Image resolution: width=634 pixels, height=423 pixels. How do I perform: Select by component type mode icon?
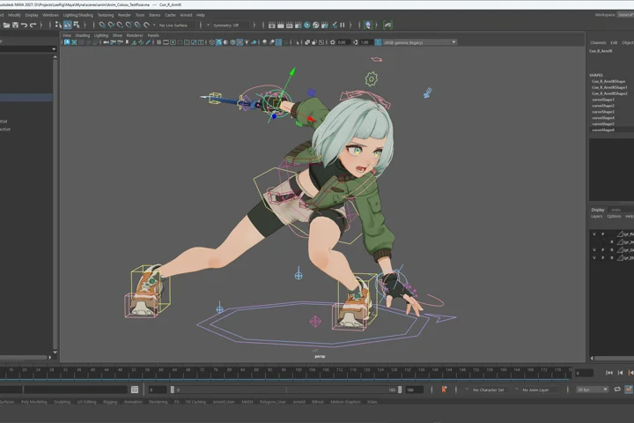[x=76, y=25]
